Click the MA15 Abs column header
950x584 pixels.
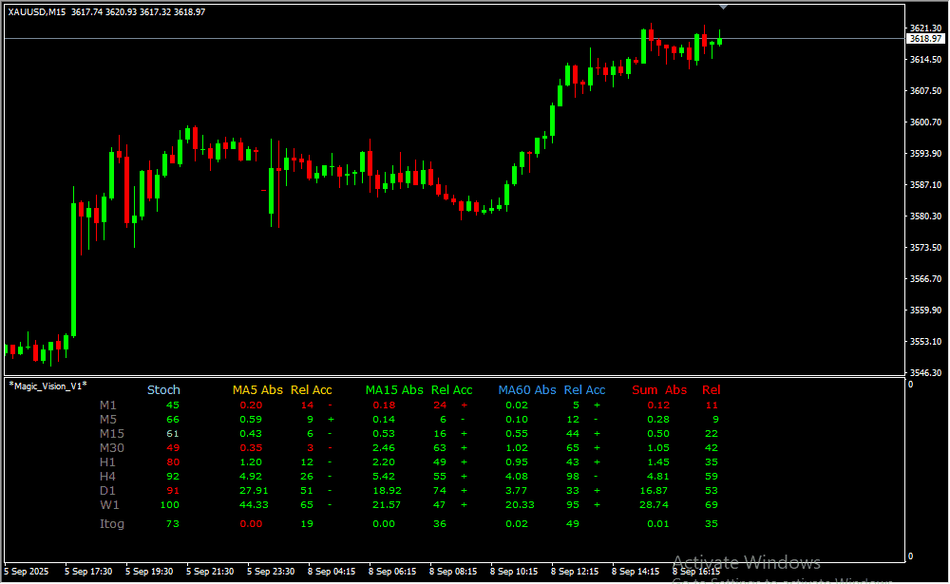(x=394, y=390)
